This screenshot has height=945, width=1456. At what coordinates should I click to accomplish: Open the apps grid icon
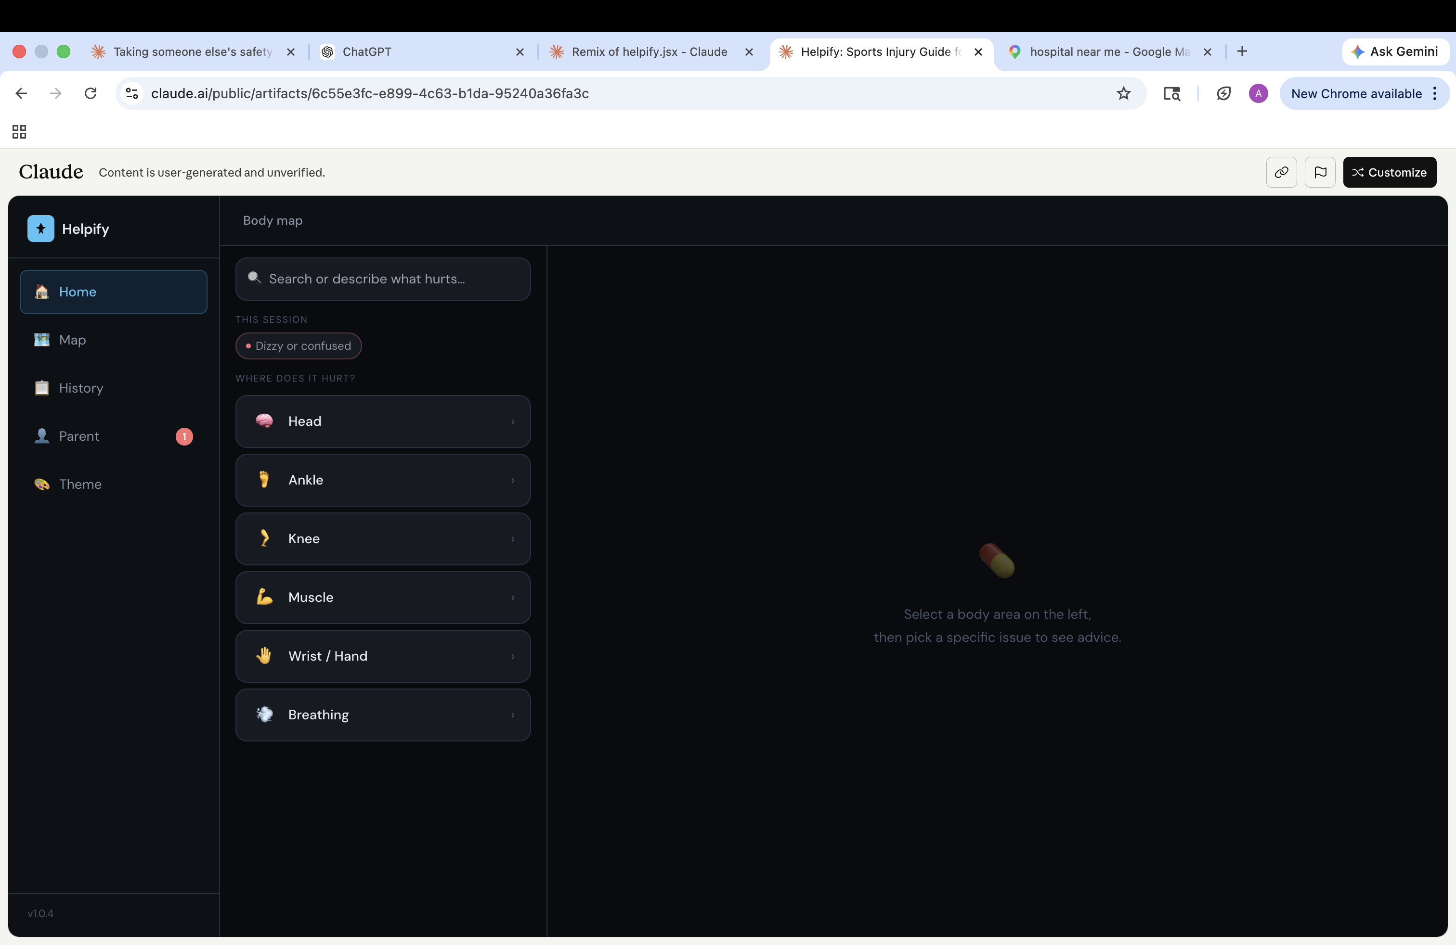click(19, 131)
